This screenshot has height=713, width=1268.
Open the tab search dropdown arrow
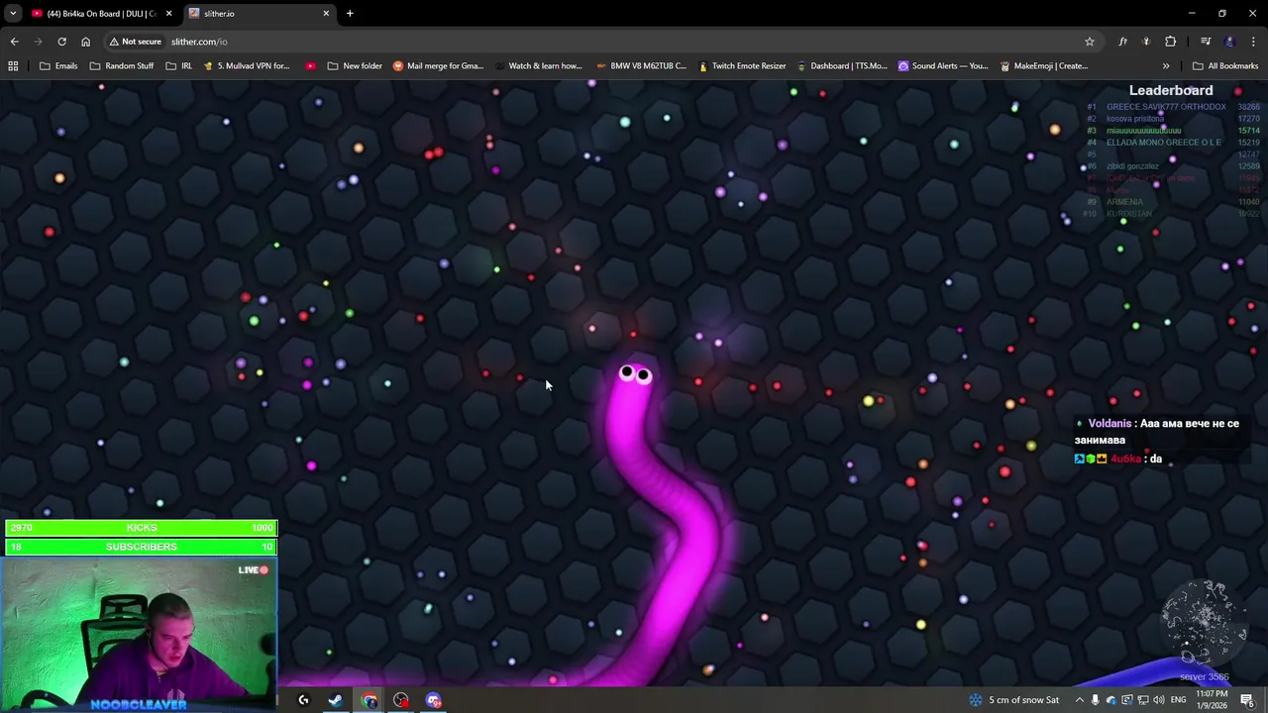(13, 14)
